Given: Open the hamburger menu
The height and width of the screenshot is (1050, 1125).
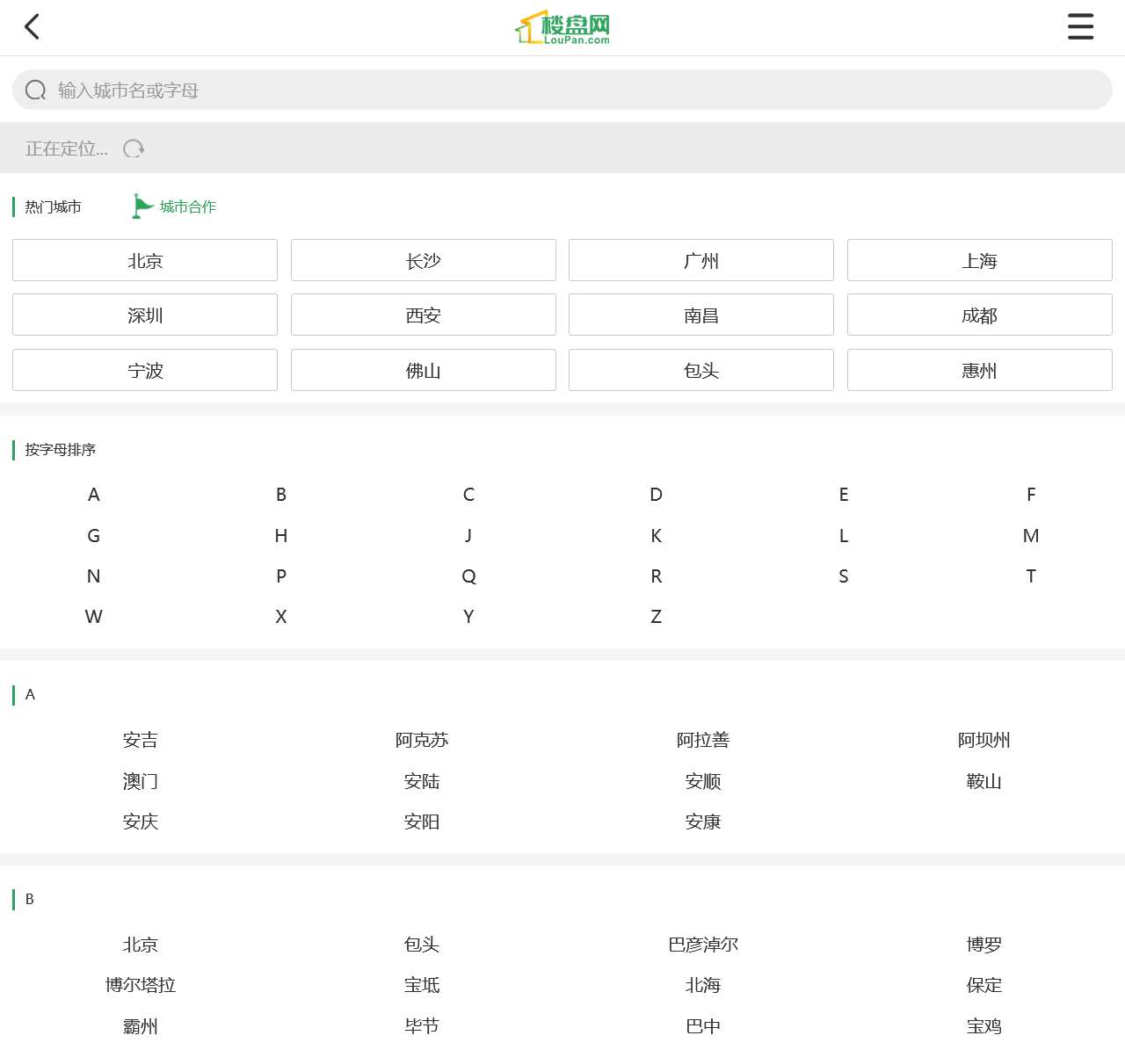Looking at the screenshot, I should 1080,27.
